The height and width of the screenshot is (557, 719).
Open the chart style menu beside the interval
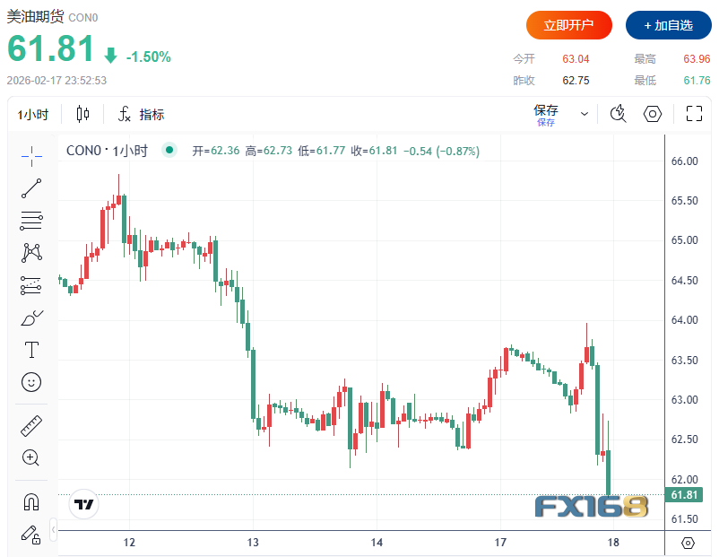81,114
